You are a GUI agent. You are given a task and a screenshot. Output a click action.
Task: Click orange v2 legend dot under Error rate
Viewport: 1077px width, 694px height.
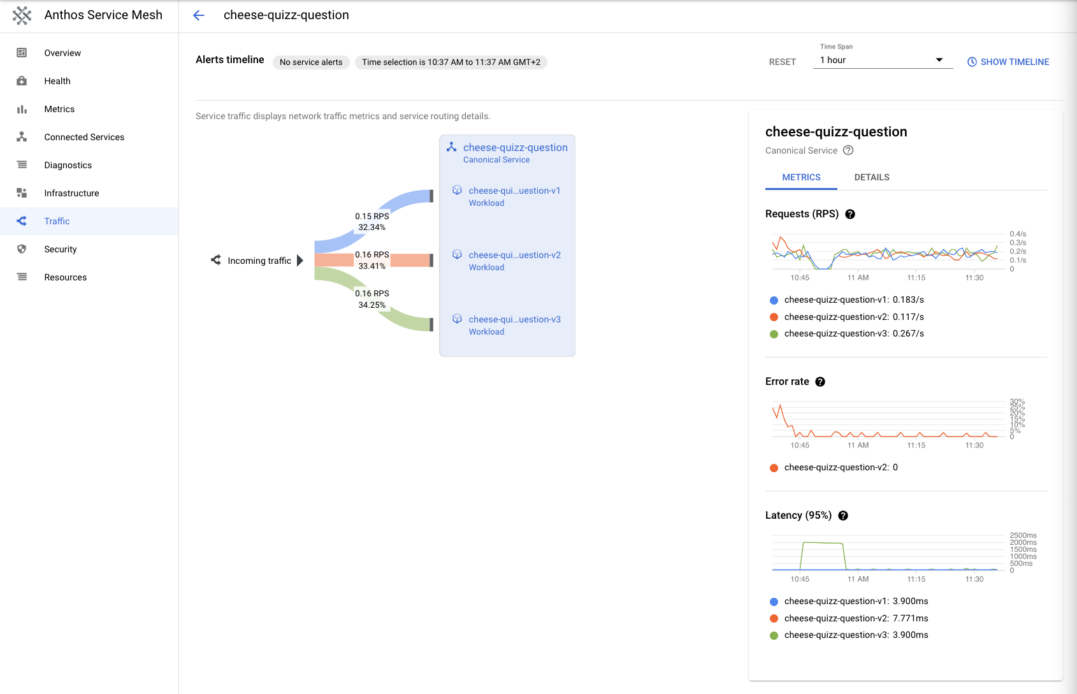coord(774,468)
